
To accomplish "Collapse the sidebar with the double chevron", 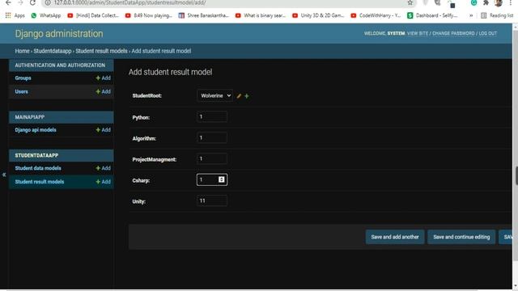I will coord(4,175).
